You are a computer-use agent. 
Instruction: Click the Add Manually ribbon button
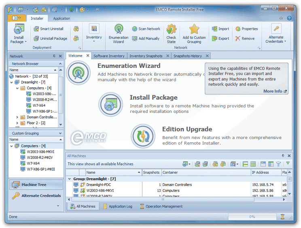pyautogui.click(x=146, y=38)
